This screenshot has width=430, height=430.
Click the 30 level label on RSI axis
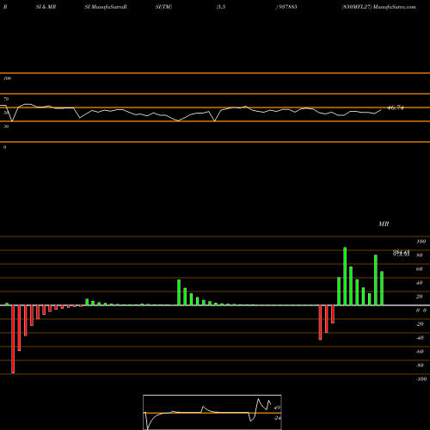point(6,126)
